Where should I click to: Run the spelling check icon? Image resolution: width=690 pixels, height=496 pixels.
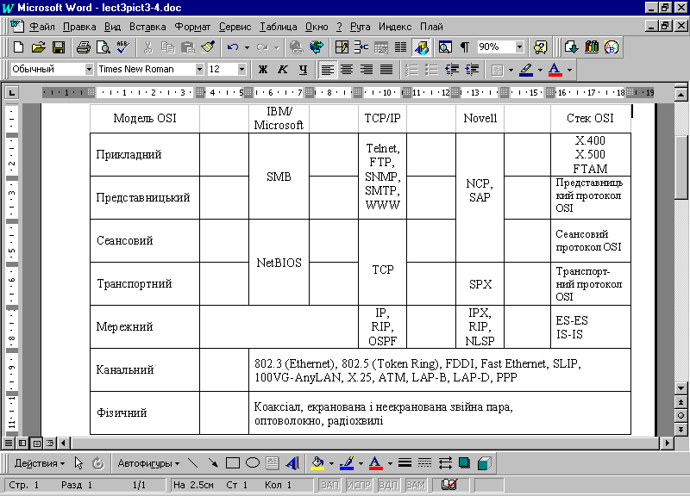(x=122, y=47)
